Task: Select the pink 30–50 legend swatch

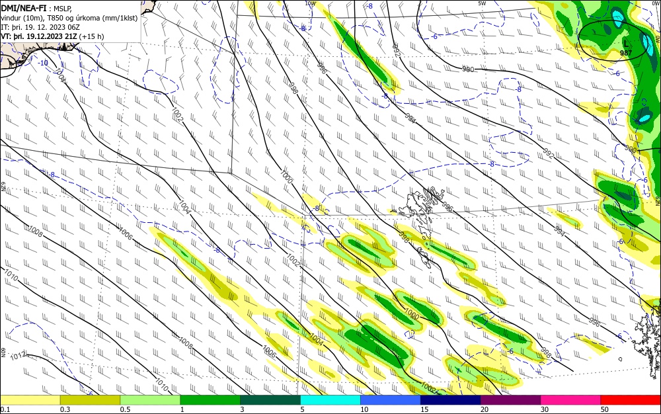Action: point(571,400)
